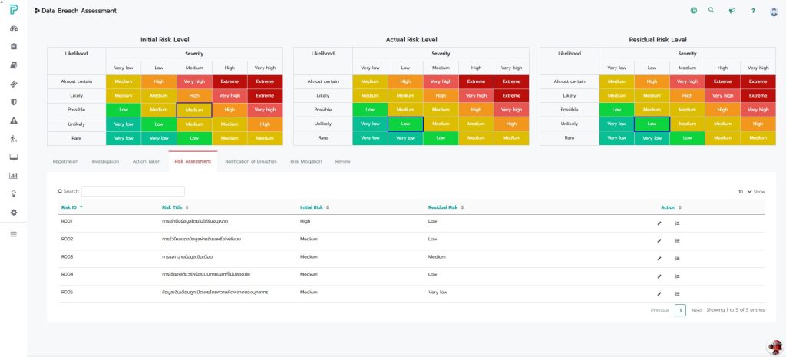Screen dimensions: 786x357
Task: Switch to Notification of Breaches tab
Action: 251,161
